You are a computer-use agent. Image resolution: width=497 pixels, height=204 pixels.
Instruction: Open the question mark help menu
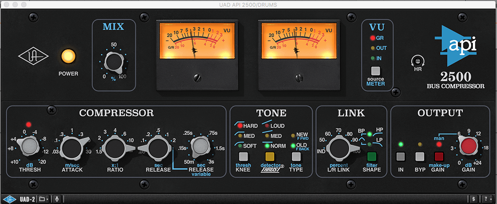[487, 199]
